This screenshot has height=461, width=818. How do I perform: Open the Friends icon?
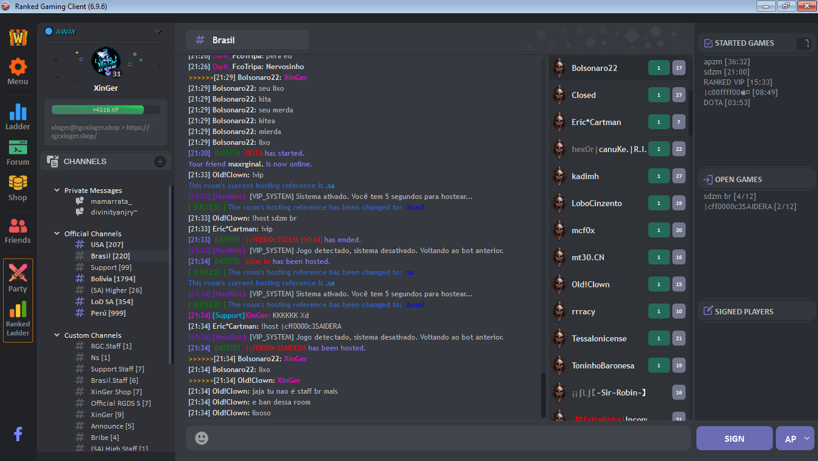pos(18,226)
